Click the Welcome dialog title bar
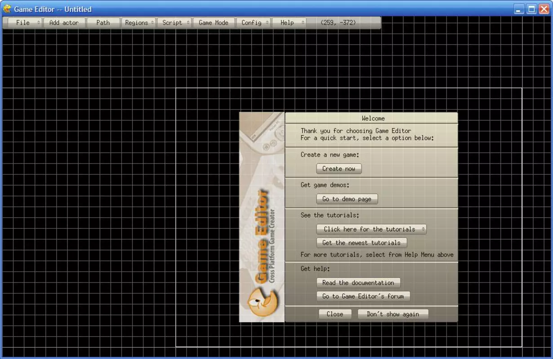This screenshot has height=359, width=553. (x=371, y=118)
